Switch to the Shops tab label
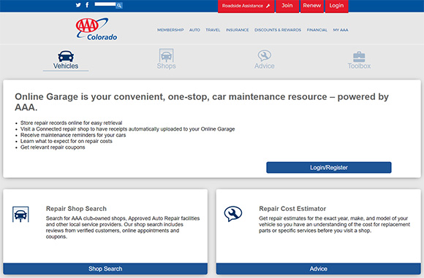Viewport: 424px width, 278px height. [166, 66]
